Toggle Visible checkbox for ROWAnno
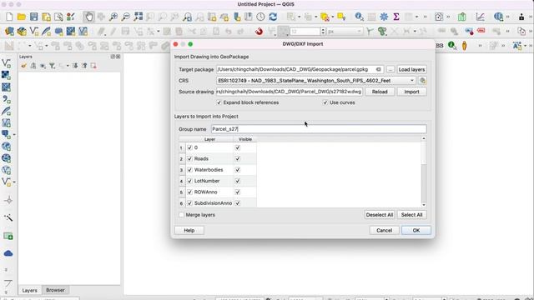This screenshot has height=300, width=534. (238, 192)
